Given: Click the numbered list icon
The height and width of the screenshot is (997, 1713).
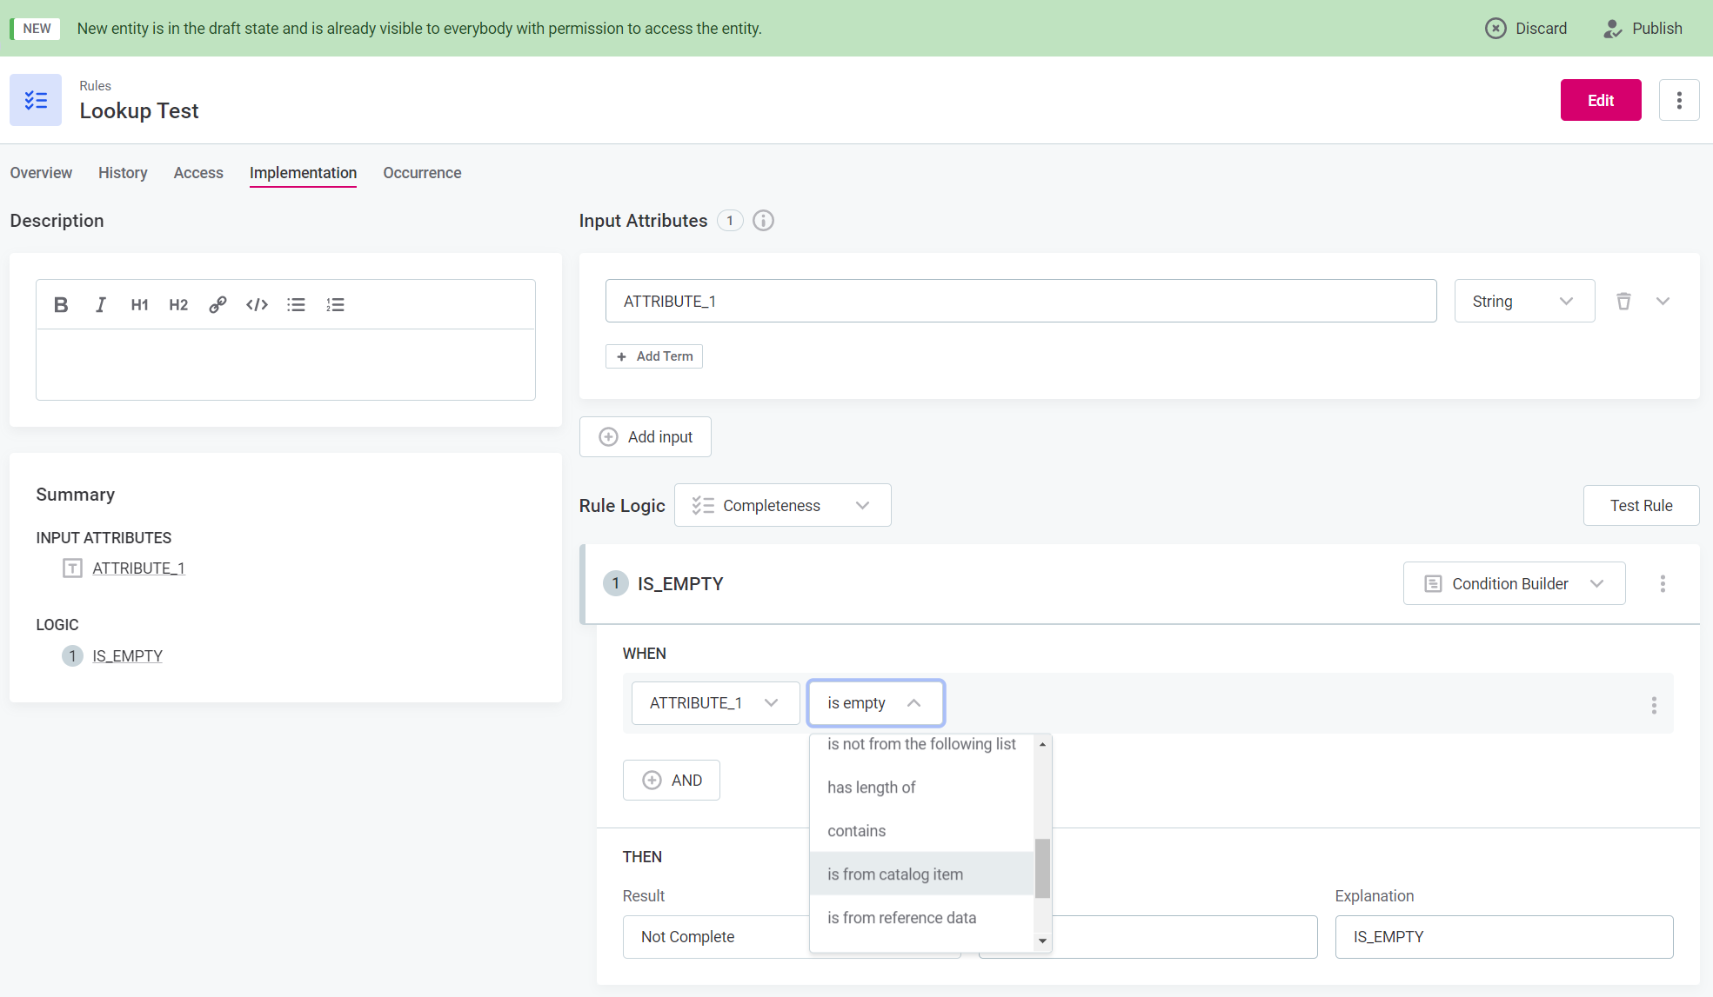Looking at the screenshot, I should [335, 305].
